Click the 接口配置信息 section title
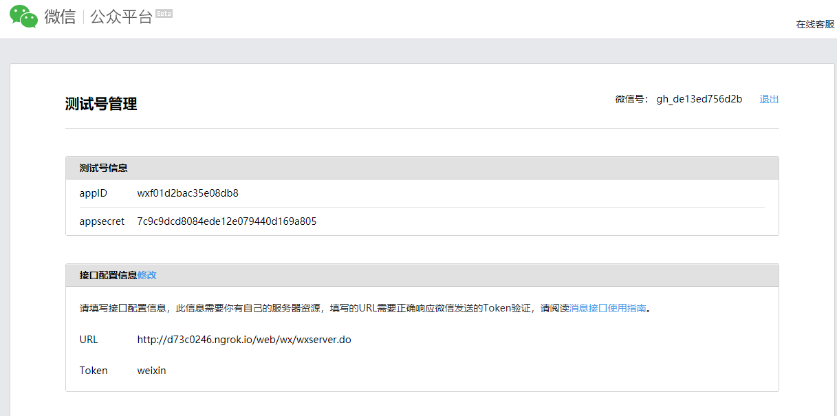This screenshot has height=416, width=837. [x=108, y=275]
